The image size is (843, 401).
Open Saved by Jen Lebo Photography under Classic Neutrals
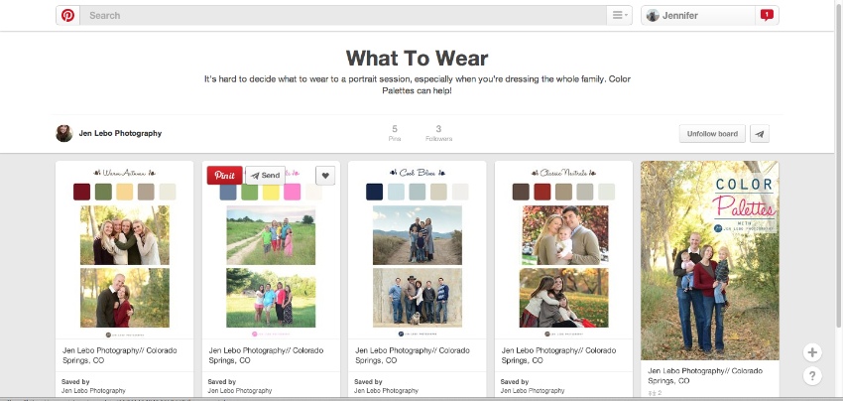[x=533, y=386]
